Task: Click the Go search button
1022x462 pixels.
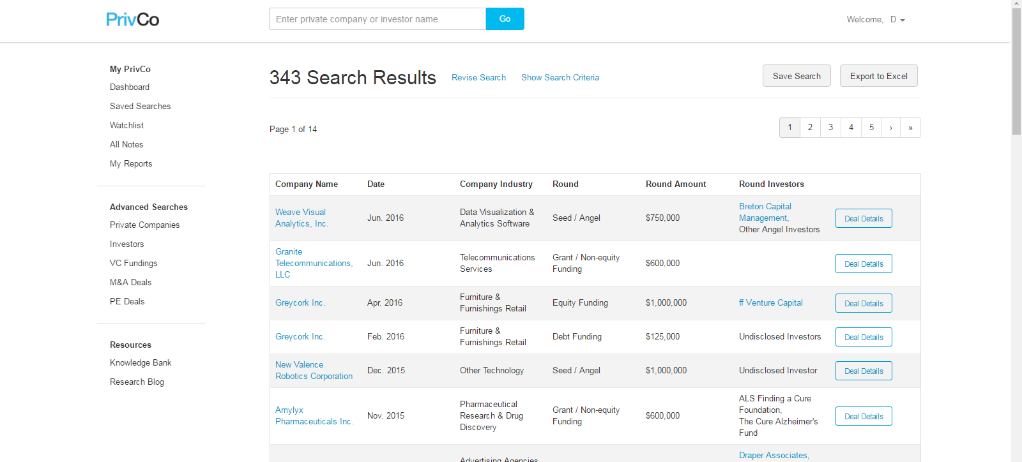Action: 505,19
